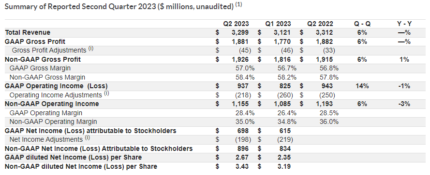The image size is (430, 175).
Task: Click footnote (i) beside Net Income Adjustments
Action: pyautogui.click(x=87, y=138)
